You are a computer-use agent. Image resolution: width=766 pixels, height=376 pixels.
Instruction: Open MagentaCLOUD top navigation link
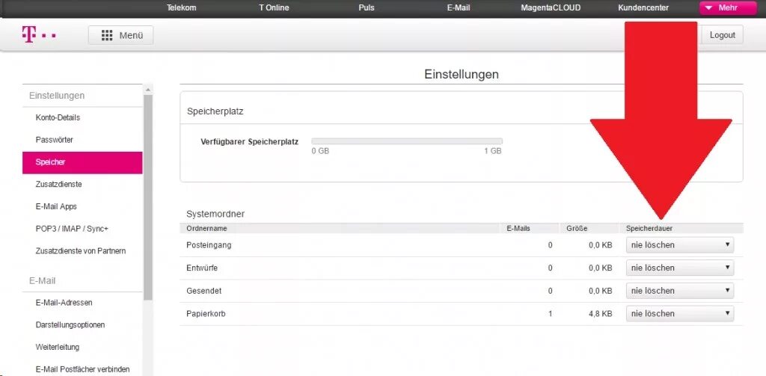[x=551, y=7]
